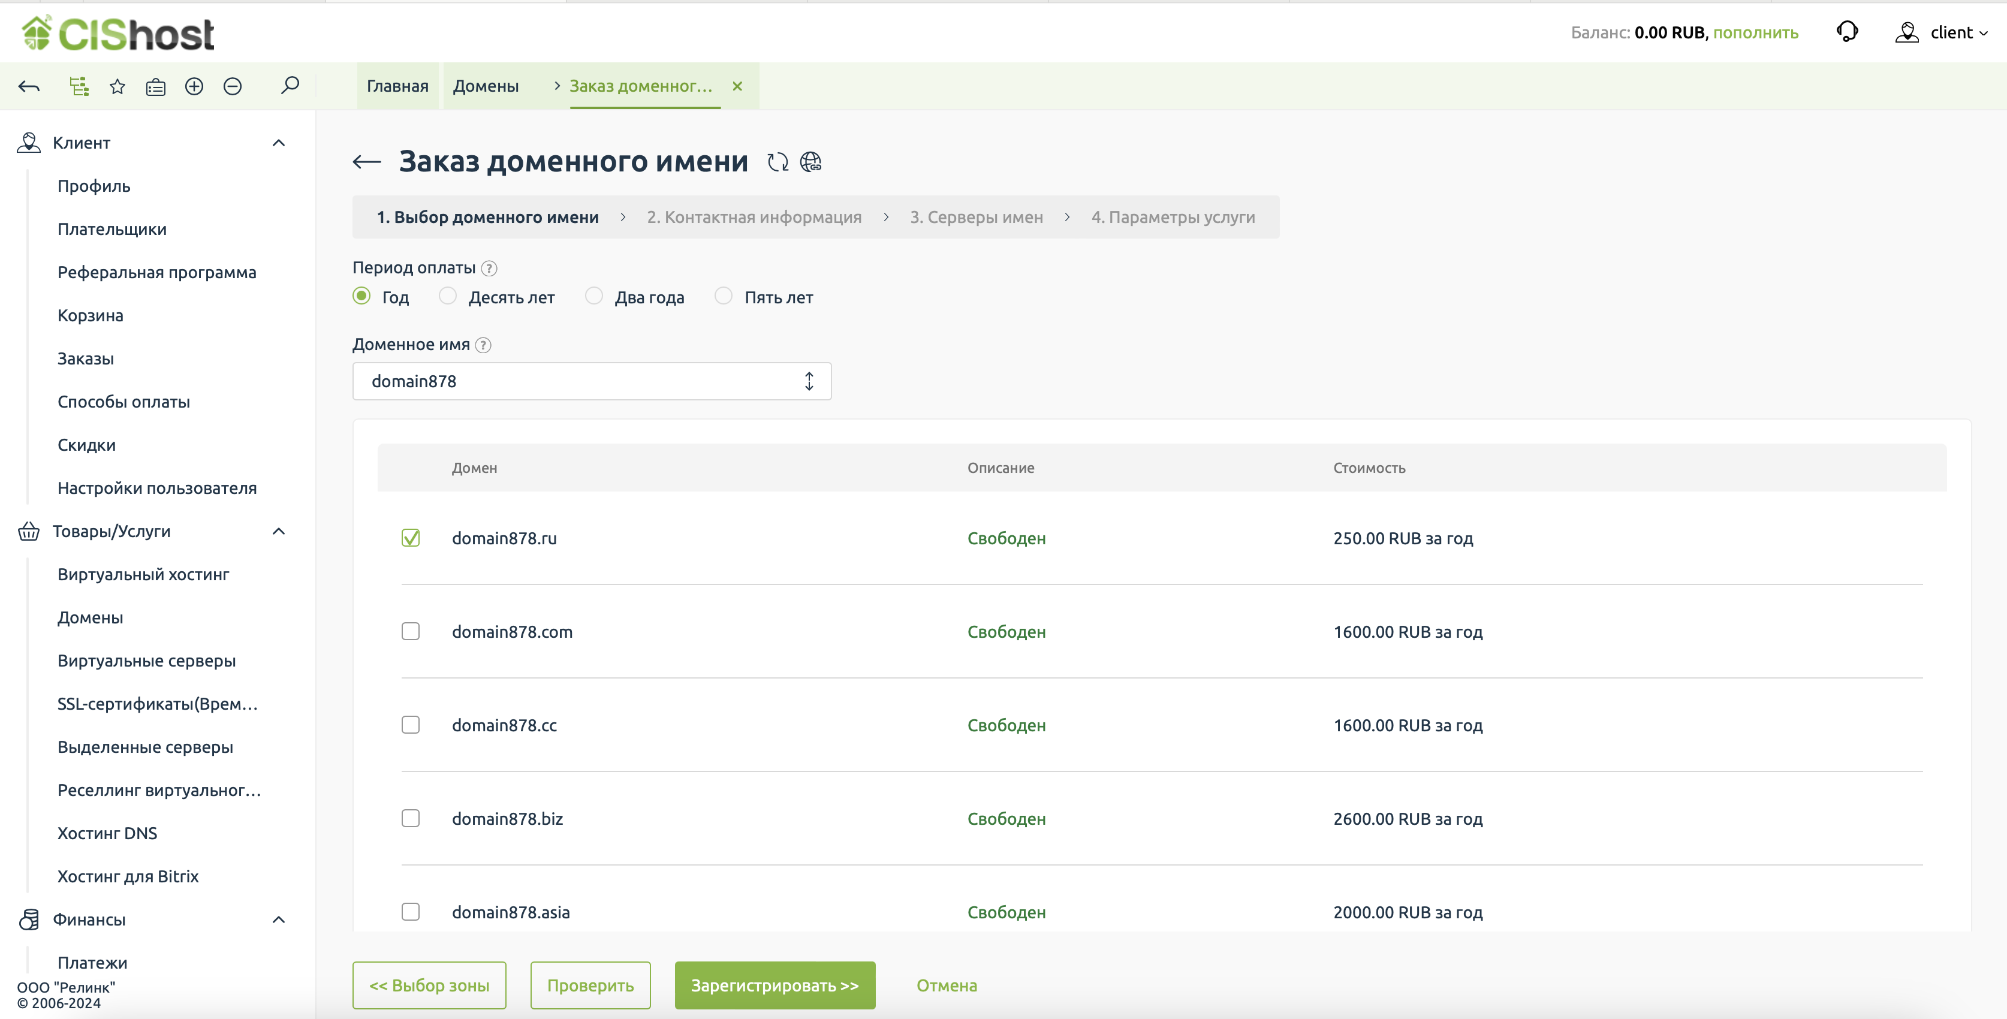Go to the Главная tab
The width and height of the screenshot is (2007, 1019).
[397, 86]
